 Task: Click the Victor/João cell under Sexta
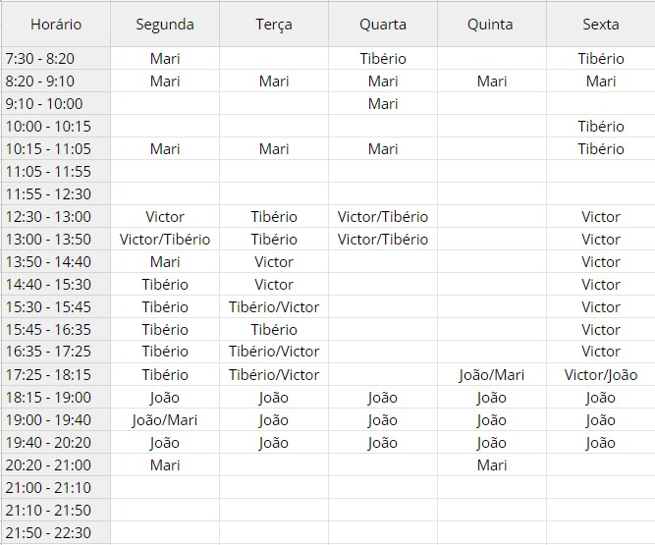[601, 374]
